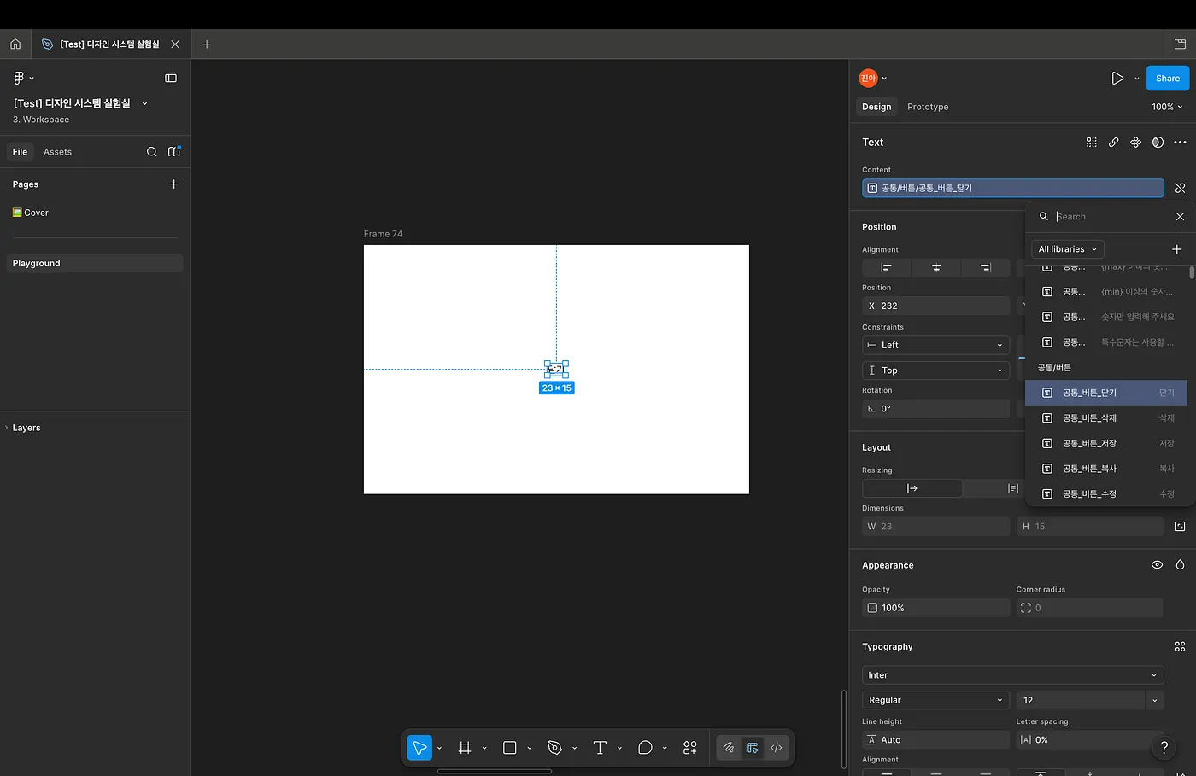Open the All libraries dropdown
1196x776 pixels.
(1068, 249)
